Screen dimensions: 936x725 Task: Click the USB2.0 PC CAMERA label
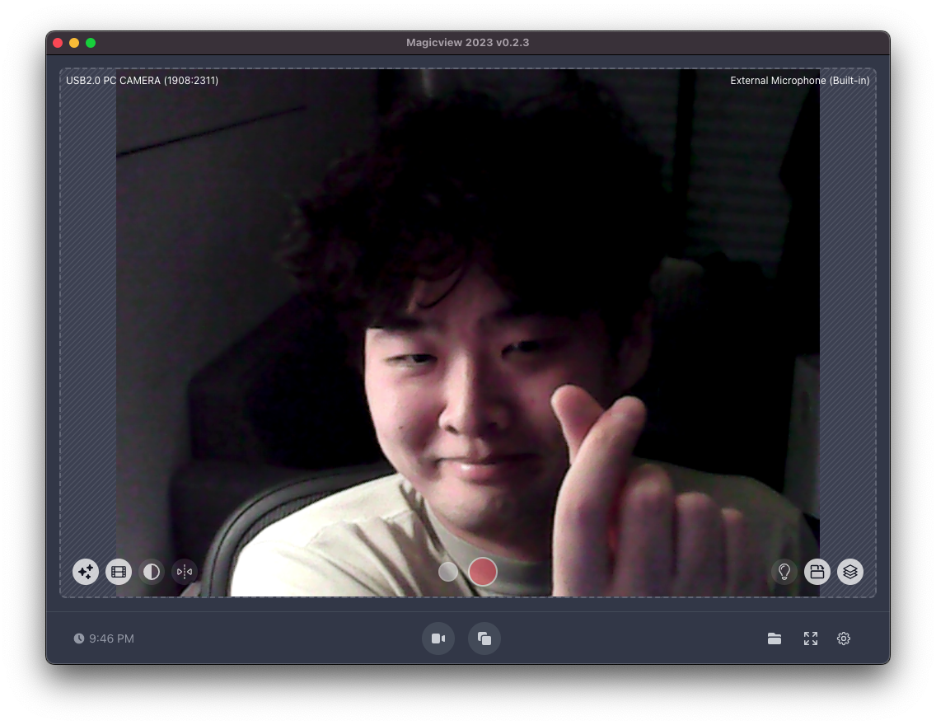click(x=142, y=81)
